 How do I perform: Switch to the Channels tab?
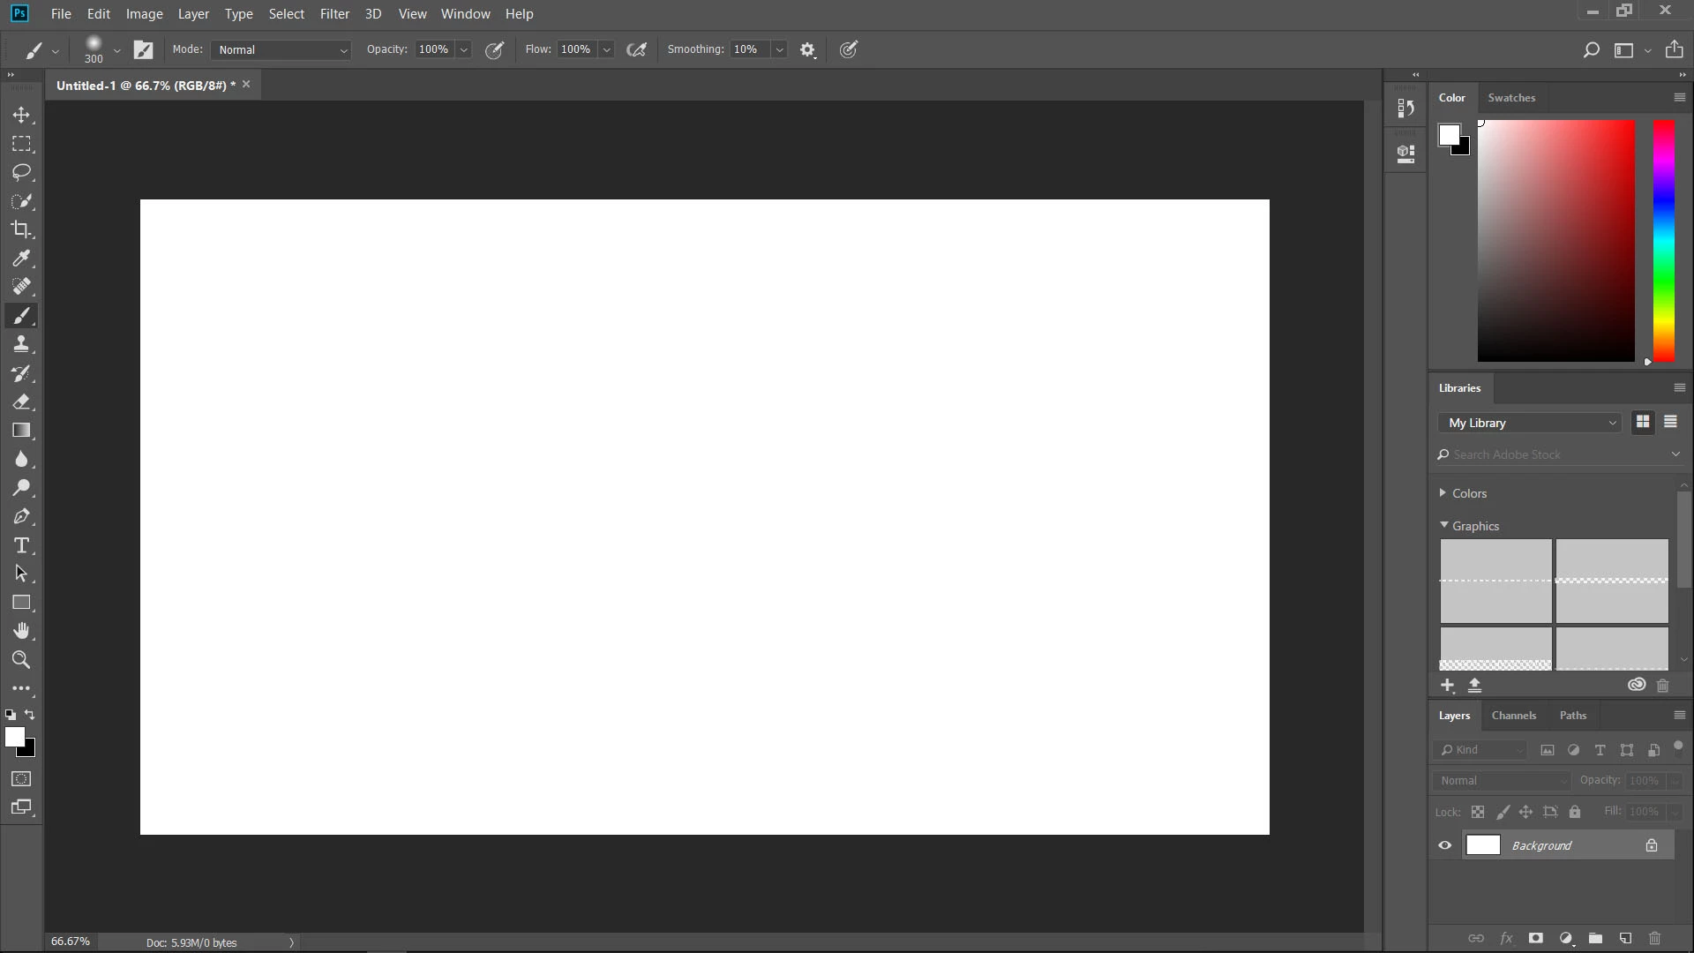[1513, 716]
